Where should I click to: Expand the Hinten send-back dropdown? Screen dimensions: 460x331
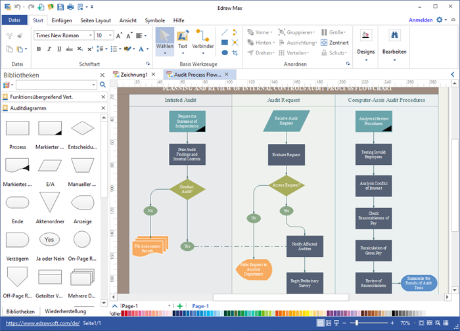coord(274,43)
